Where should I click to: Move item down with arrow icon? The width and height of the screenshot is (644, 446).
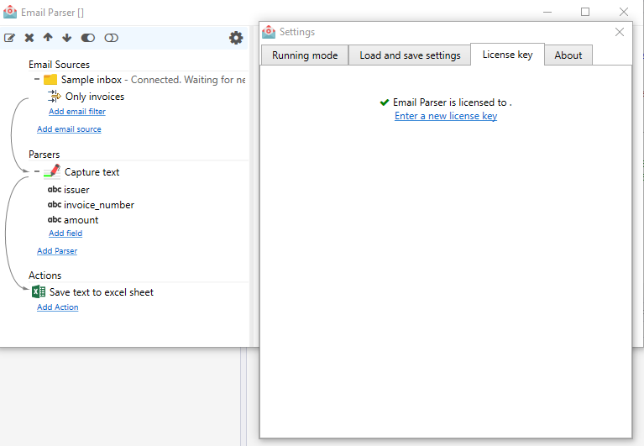[67, 38]
